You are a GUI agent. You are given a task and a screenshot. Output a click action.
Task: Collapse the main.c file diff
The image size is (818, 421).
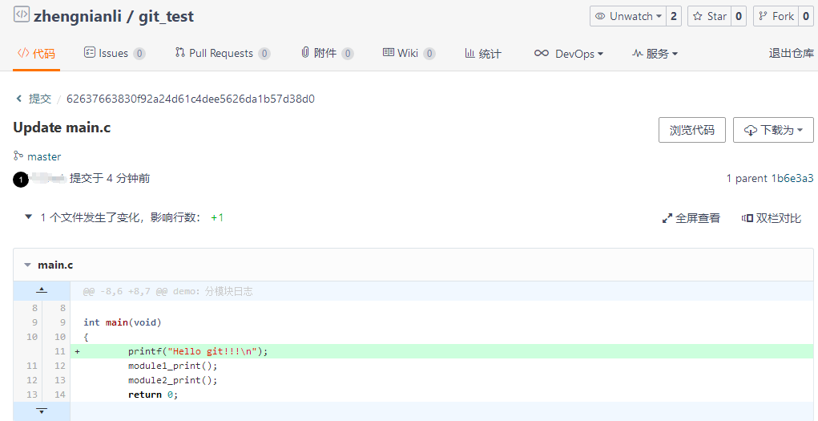[x=28, y=265]
